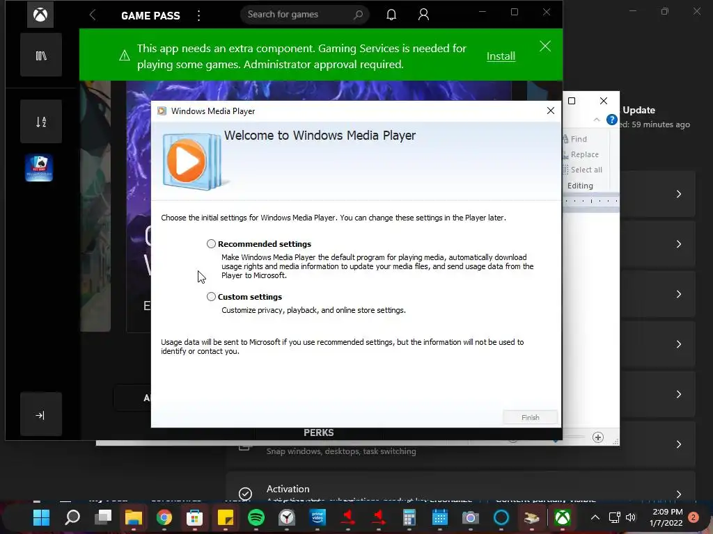Open Microsoft Store from the taskbar
Viewport: 713px width, 534px height.
[195, 517]
